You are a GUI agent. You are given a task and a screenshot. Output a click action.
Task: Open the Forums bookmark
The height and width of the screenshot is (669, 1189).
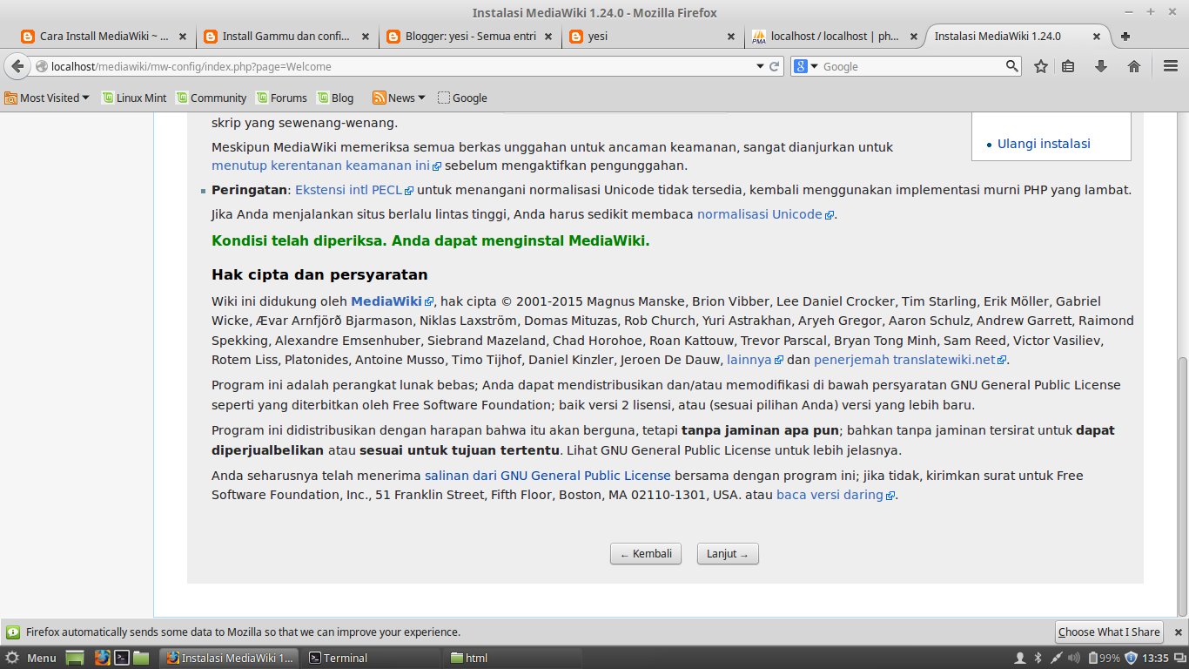coord(280,98)
